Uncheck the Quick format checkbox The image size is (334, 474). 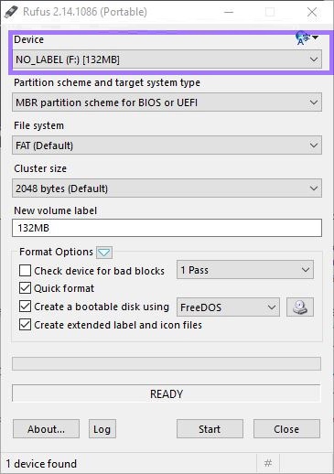(25, 288)
